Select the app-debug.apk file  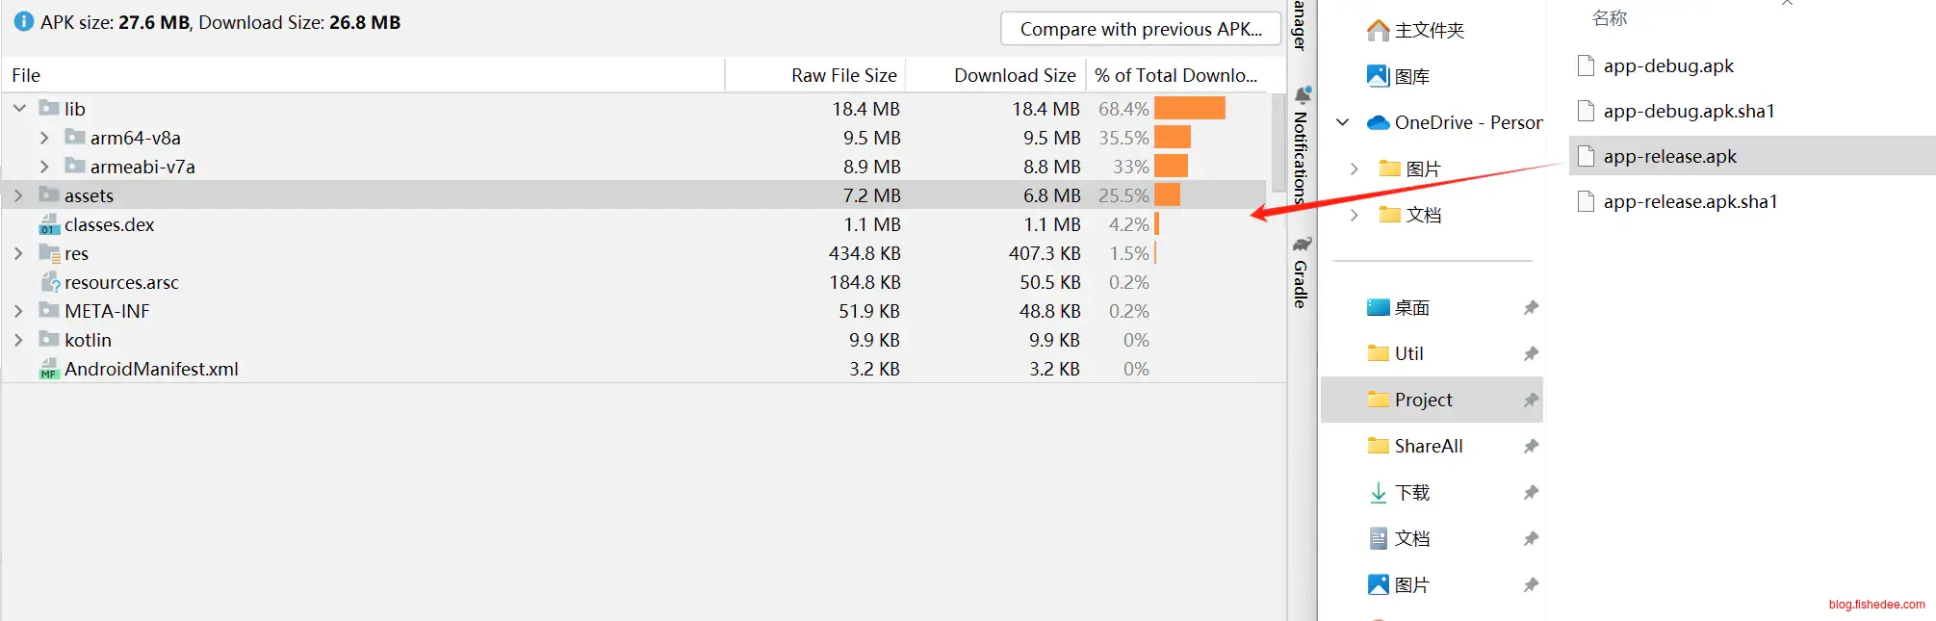1667,66
